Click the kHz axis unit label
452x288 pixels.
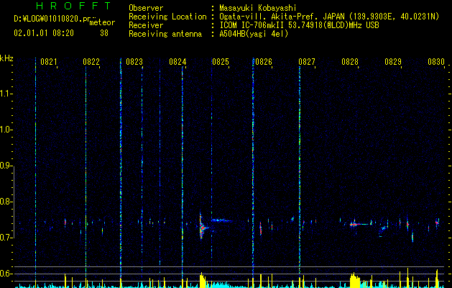(6, 58)
